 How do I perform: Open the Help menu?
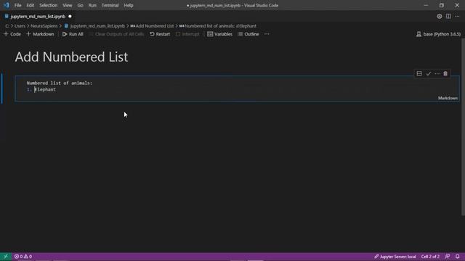point(129,5)
